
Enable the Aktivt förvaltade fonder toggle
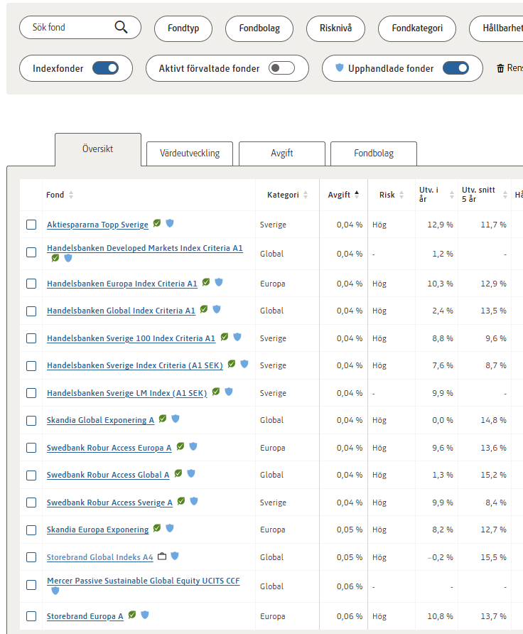pyautogui.click(x=281, y=69)
